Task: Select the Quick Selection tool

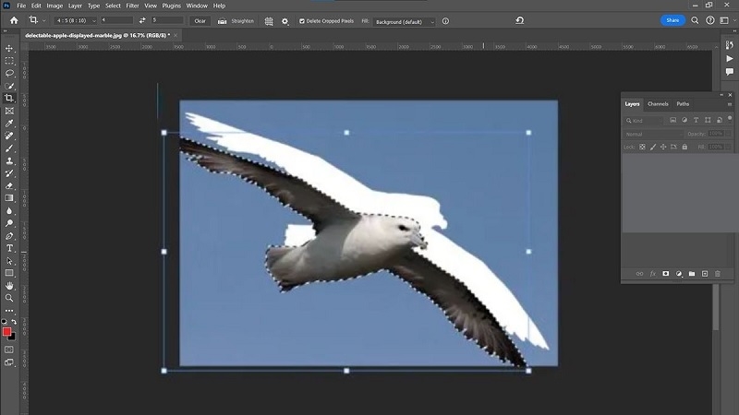Action: 9,86
